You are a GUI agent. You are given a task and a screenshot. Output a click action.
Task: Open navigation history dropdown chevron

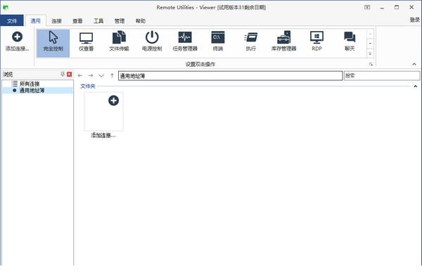click(101, 76)
